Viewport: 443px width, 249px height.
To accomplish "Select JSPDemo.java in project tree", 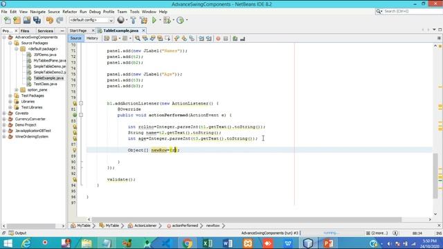I will pyautogui.click(x=45, y=55).
